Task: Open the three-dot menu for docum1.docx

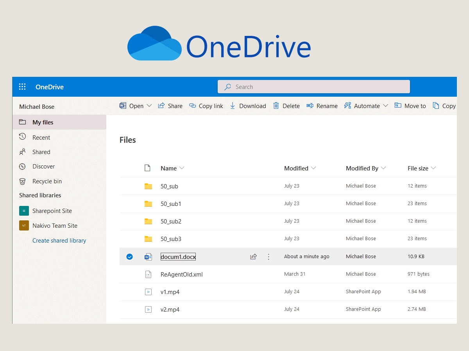Action: pos(269,257)
